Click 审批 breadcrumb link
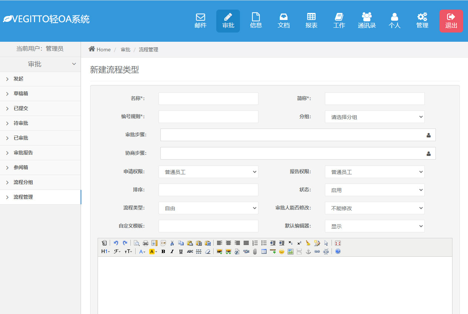468x314 pixels. pyautogui.click(x=125, y=50)
